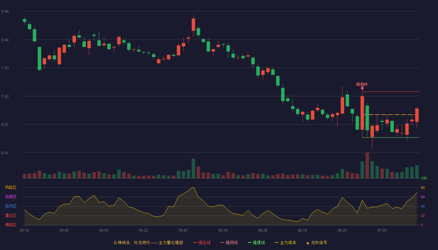Click the green support line below recent candles

391,137
